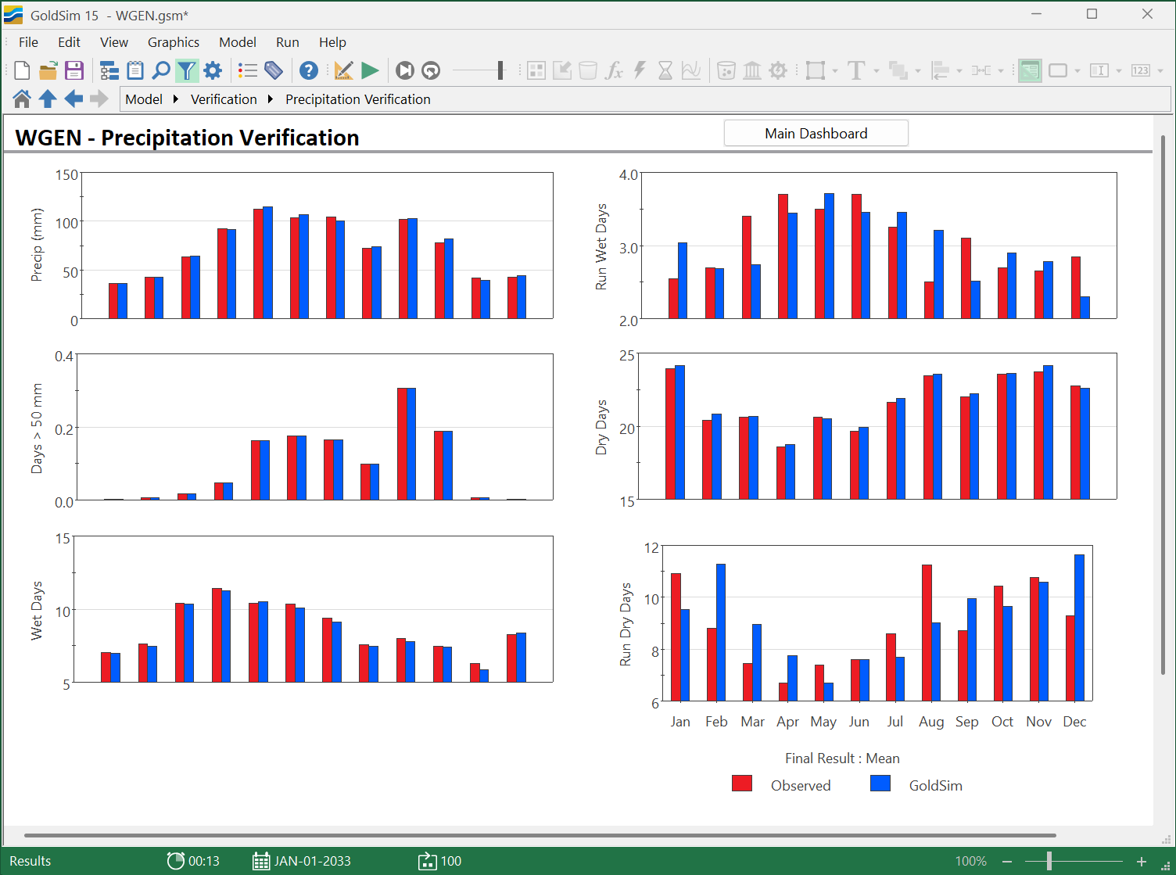
Task: Open the blue gear options icon
Action: coord(213,70)
